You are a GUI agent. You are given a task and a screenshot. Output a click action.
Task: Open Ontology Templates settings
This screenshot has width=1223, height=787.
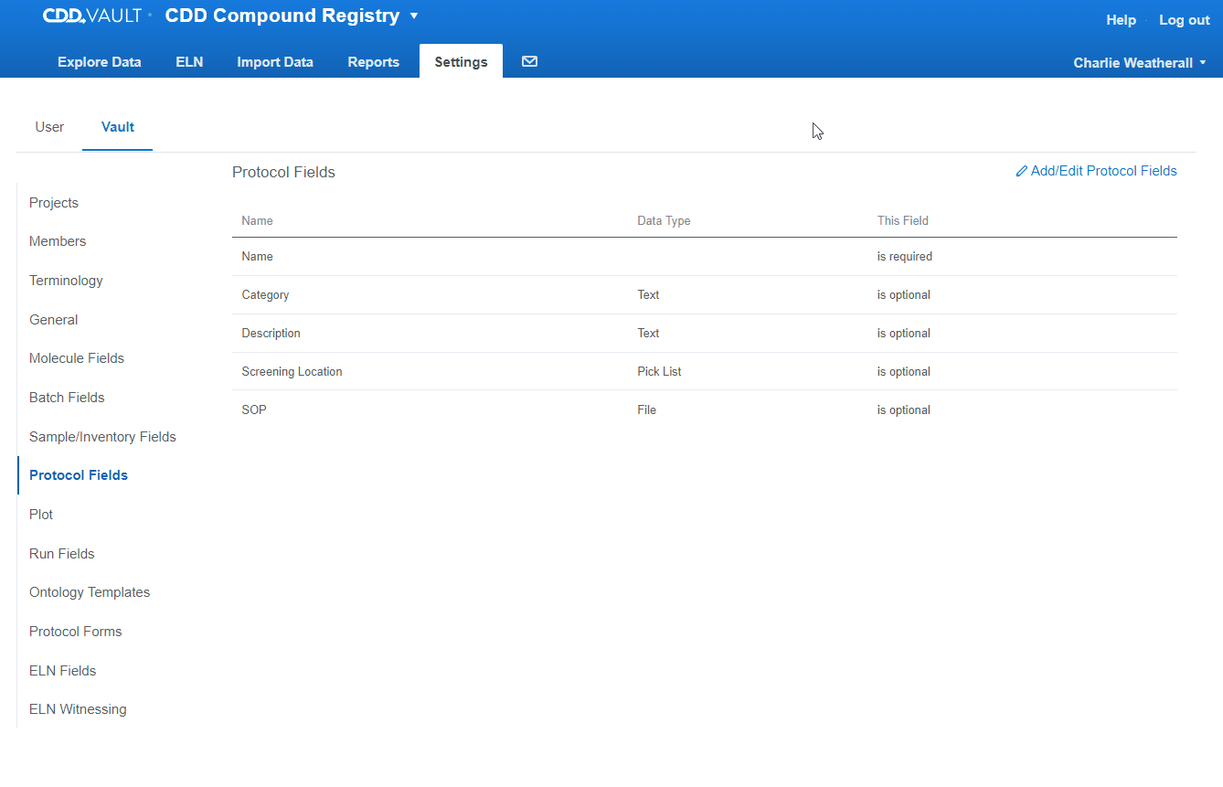pyautogui.click(x=90, y=592)
